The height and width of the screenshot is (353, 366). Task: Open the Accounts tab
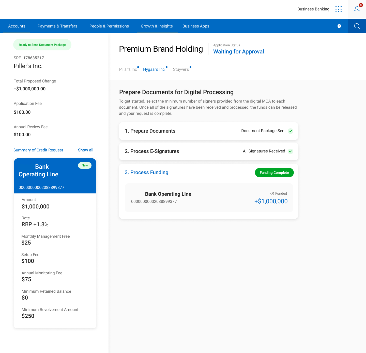17,26
